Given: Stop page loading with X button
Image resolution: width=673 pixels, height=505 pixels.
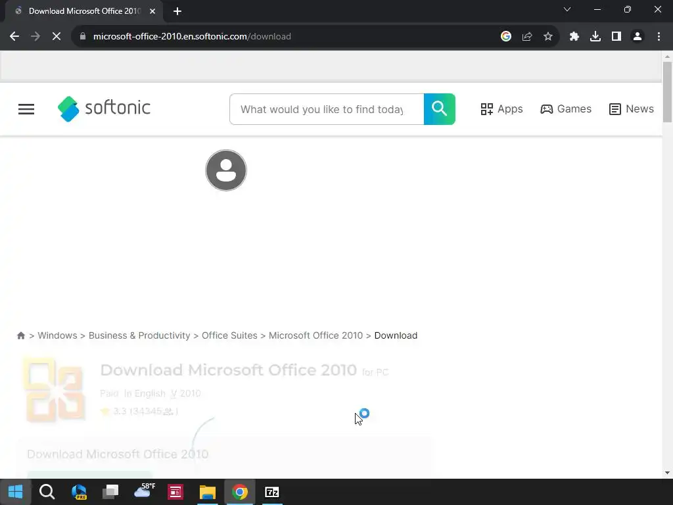Looking at the screenshot, I should point(57,37).
